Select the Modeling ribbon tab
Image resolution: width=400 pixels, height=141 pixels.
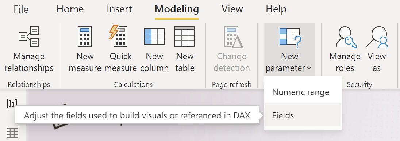click(x=177, y=9)
